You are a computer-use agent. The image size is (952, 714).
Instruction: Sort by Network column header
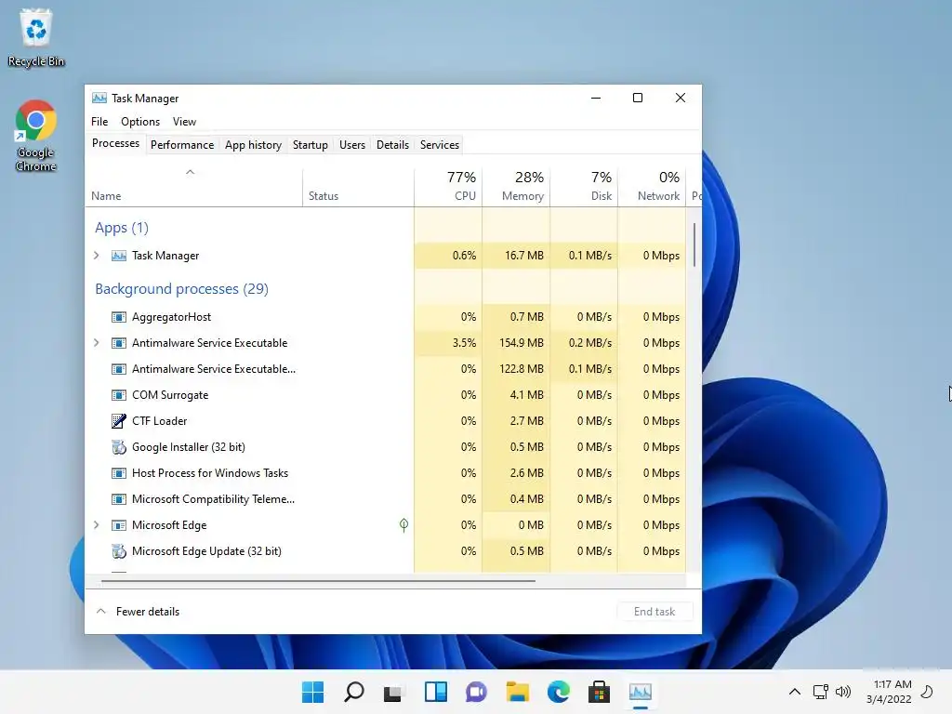[652, 188]
